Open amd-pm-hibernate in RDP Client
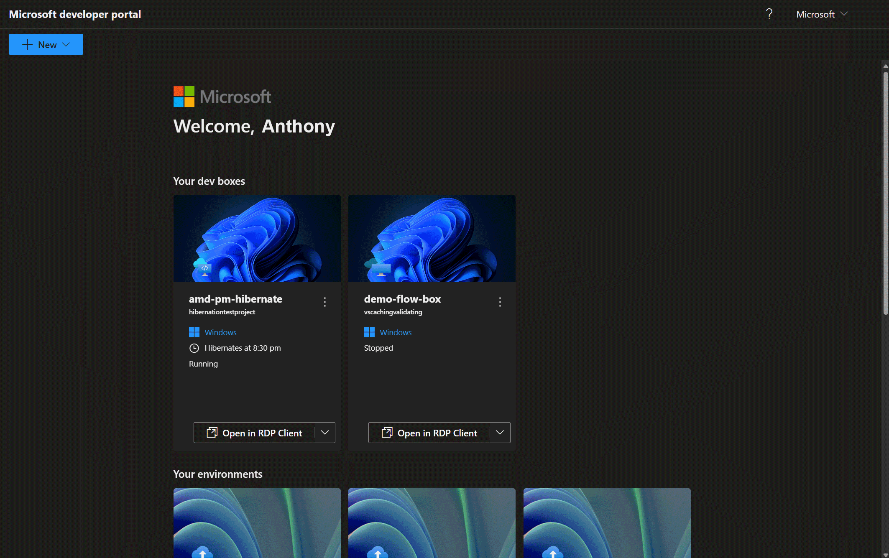This screenshot has width=889, height=558. 254,433
